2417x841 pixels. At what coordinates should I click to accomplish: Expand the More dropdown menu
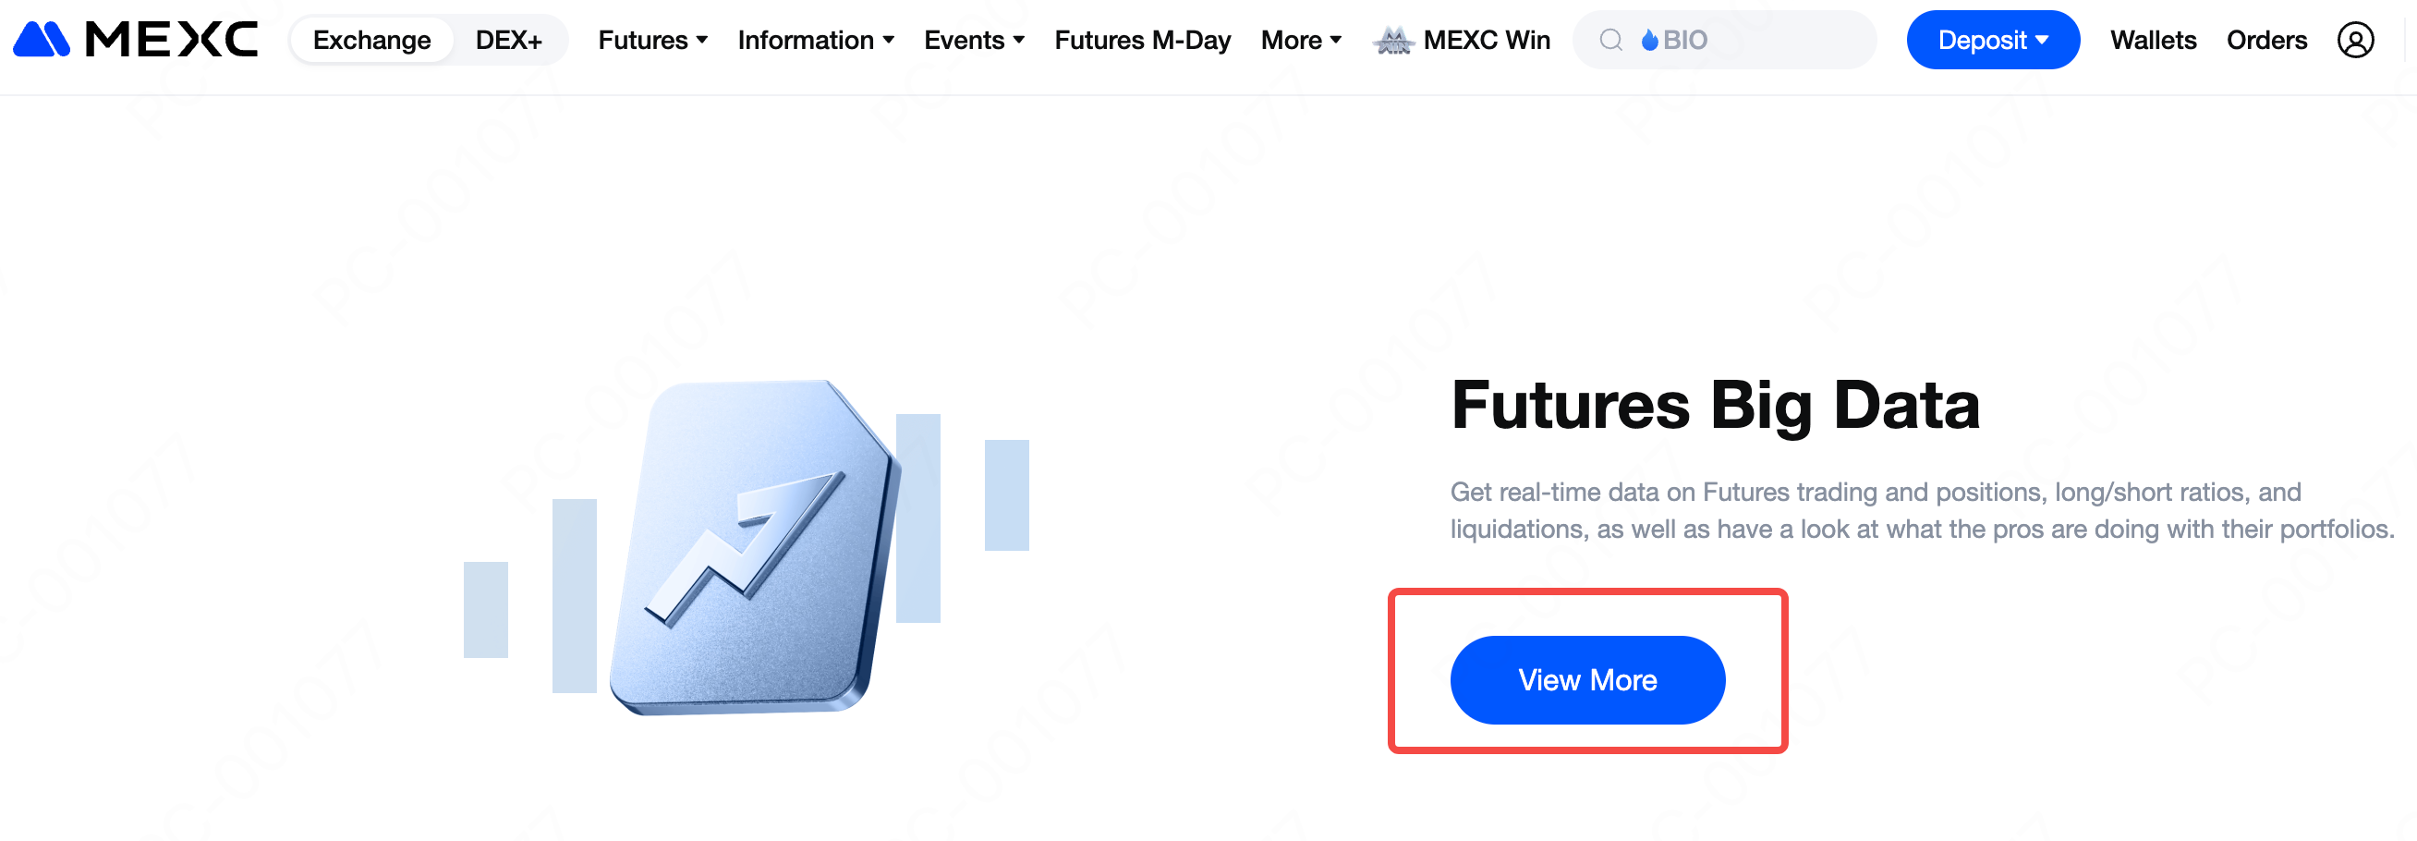click(x=1301, y=41)
